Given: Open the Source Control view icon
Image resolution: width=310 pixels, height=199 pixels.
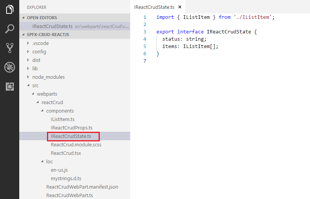Looking at the screenshot, I should (10, 48).
